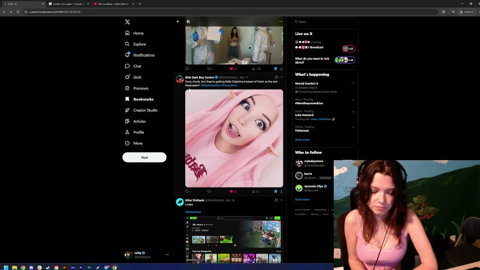Reply to the lab-suit photo post

point(188,69)
